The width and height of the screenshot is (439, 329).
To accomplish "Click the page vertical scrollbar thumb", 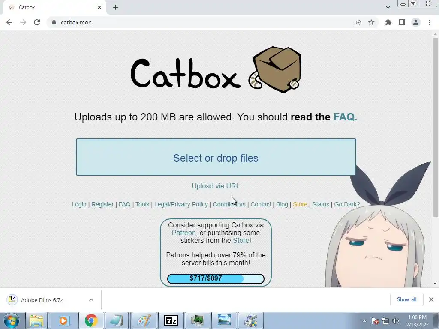I will point(435,127).
